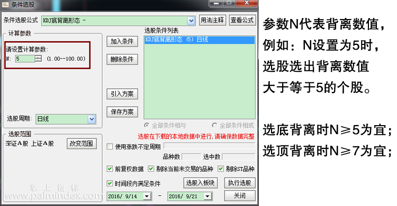The height and width of the screenshot is (206, 397).
Task: Increase N parameter with spinner arrows
Action: point(38,57)
